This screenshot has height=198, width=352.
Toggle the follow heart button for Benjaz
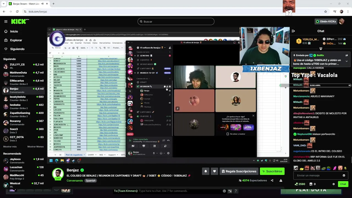(215, 171)
